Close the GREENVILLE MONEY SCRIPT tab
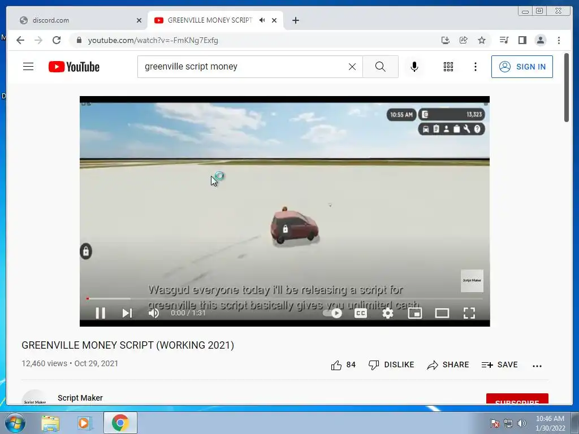The image size is (579, 434). 274,20
